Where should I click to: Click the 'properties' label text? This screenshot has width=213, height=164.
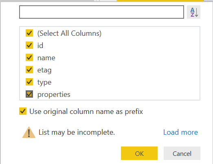coord(54,95)
